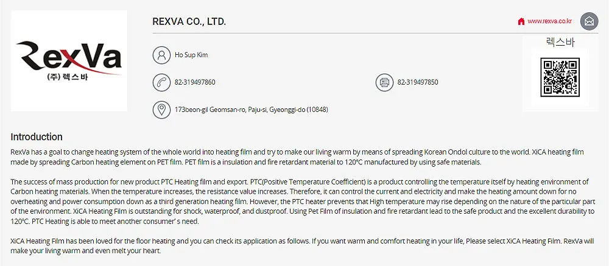Click the location pin icon
609x266 pixels.
pos(161,110)
